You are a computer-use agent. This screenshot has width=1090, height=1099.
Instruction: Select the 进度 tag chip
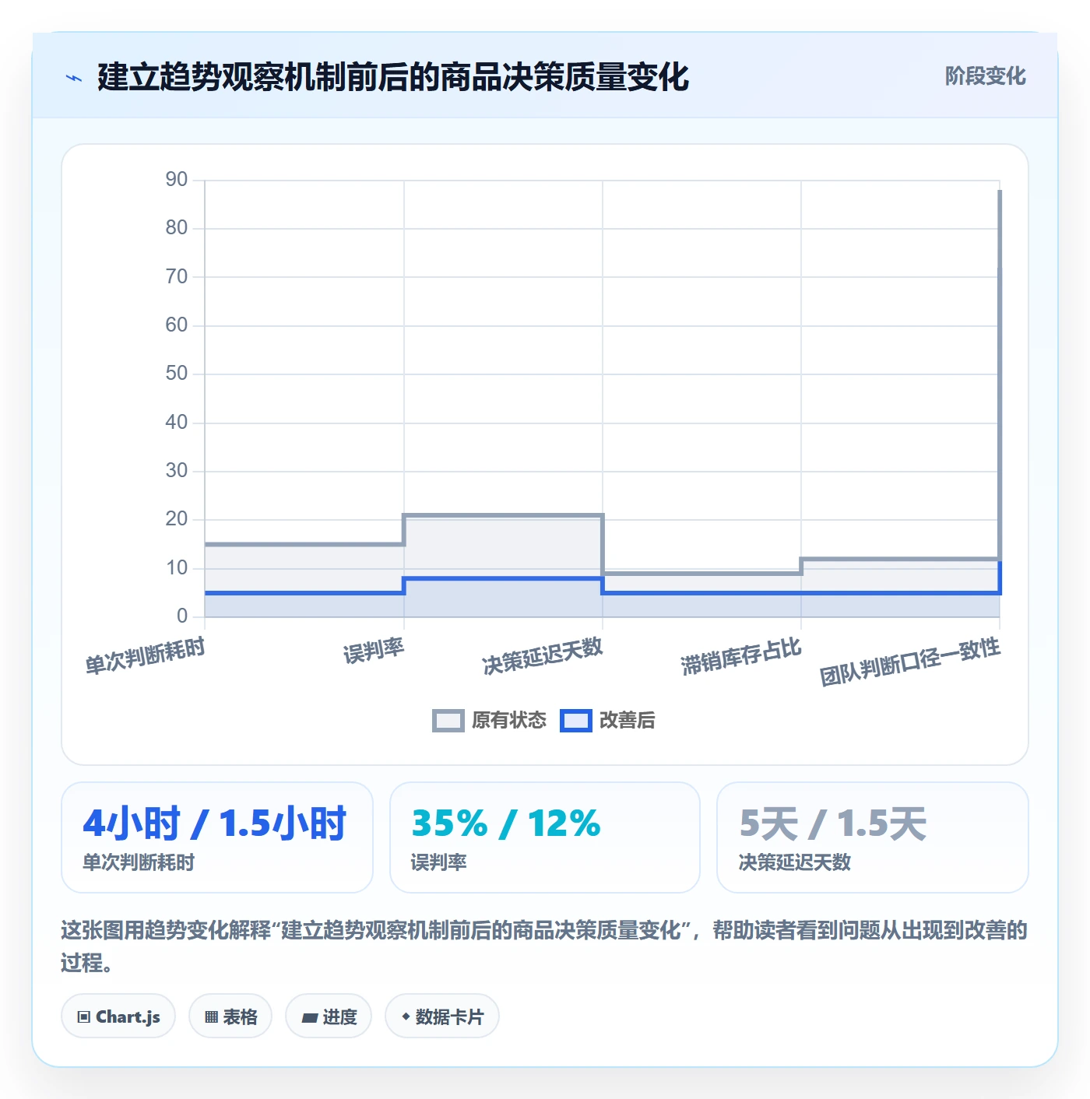click(329, 1016)
